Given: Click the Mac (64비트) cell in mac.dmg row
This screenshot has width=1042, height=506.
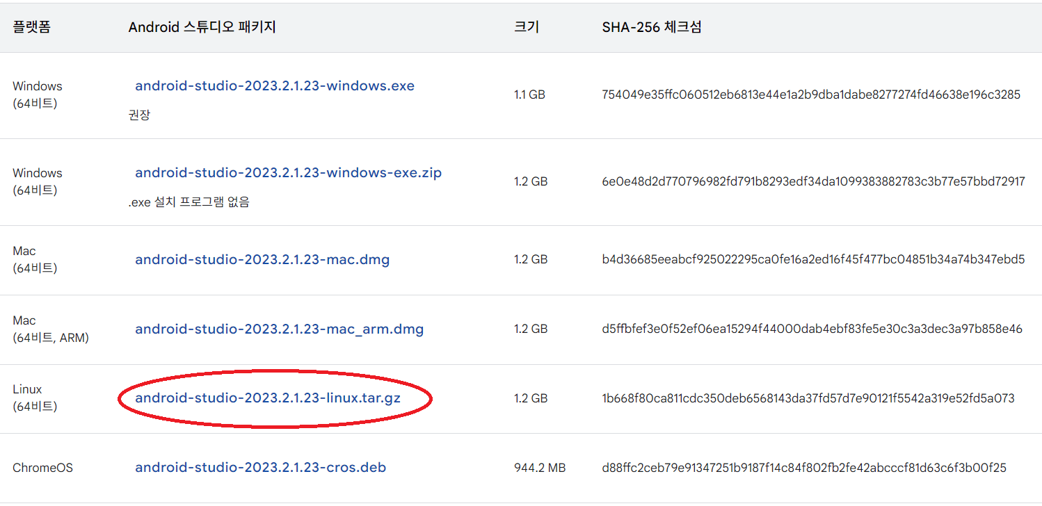Looking at the screenshot, I should coord(35,259).
